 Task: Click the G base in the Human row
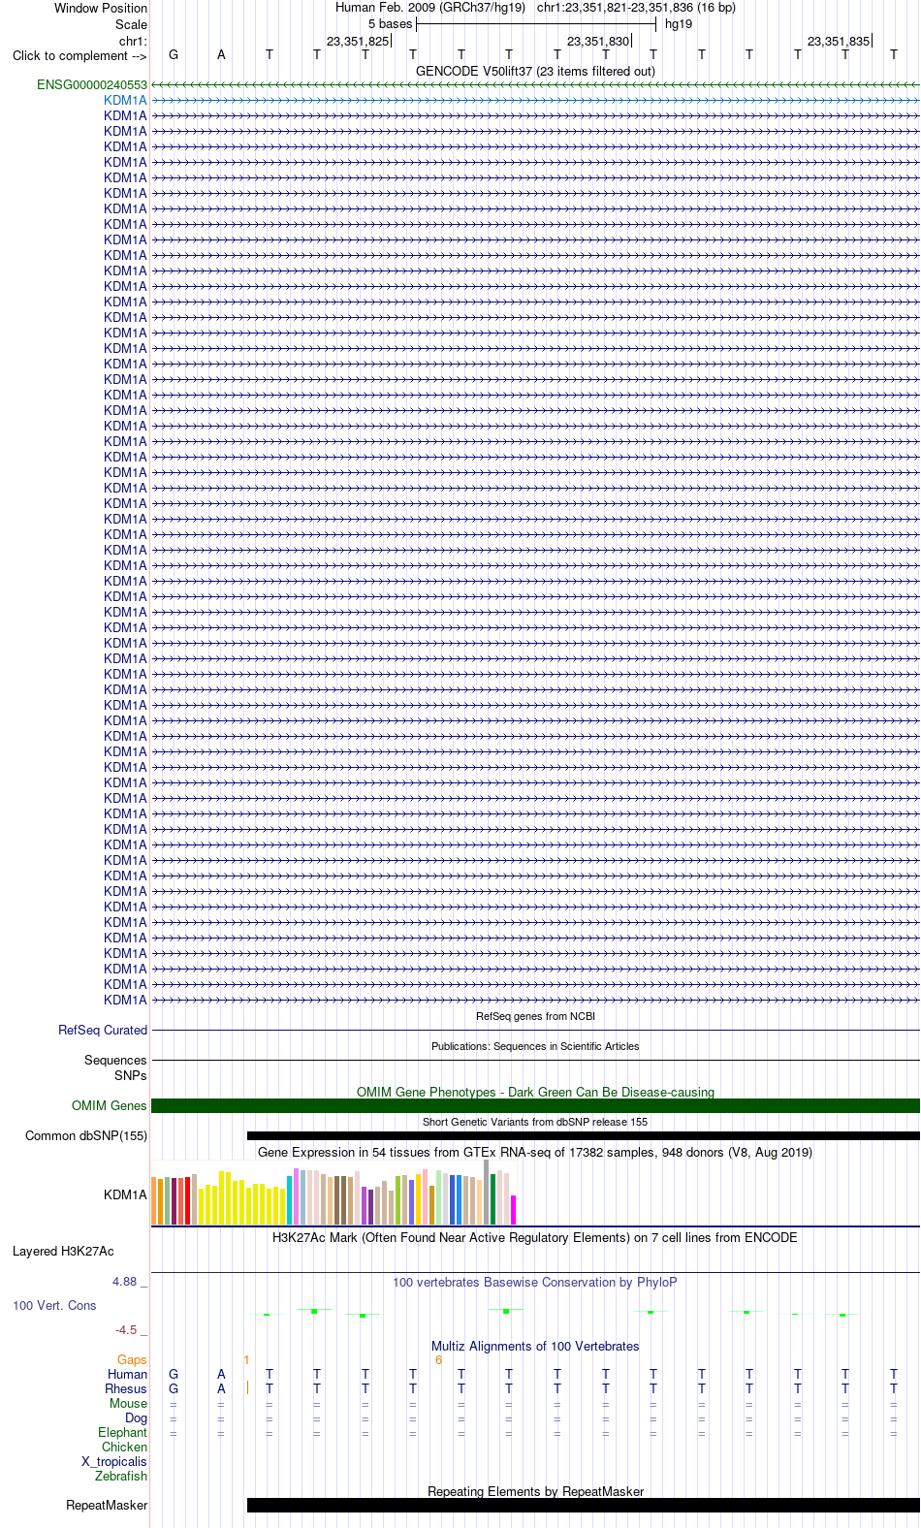coord(174,1375)
